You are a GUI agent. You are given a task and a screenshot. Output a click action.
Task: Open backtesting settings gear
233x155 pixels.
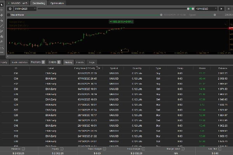(x=10, y=9)
